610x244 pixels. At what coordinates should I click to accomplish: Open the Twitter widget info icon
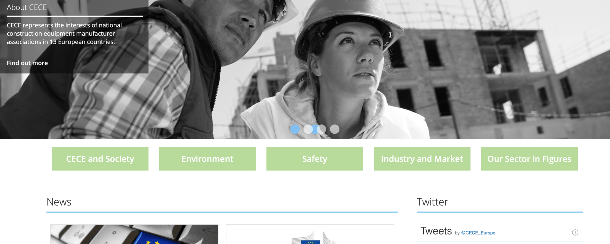point(575,233)
